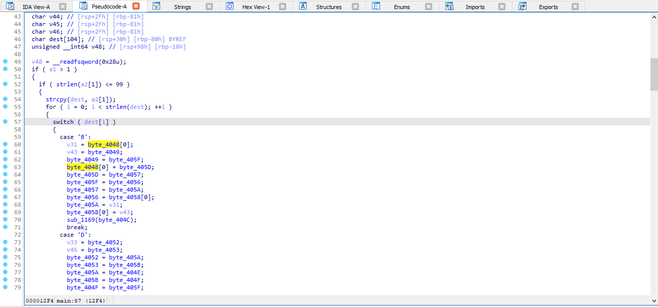The image size is (658, 307).
Task: Click the Exports tab icon
Action: (522, 7)
